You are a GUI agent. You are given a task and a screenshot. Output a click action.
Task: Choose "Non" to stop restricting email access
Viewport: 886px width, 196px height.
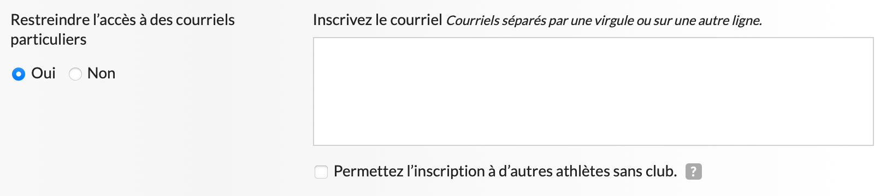point(75,74)
